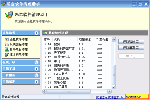Click the 停止(S) button
The image size is (150, 100).
click(x=131, y=56)
